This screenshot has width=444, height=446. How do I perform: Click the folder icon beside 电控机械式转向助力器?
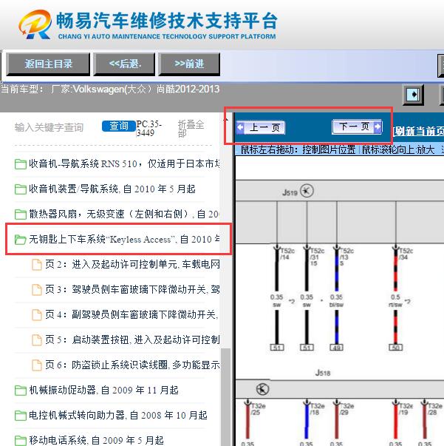(21, 416)
